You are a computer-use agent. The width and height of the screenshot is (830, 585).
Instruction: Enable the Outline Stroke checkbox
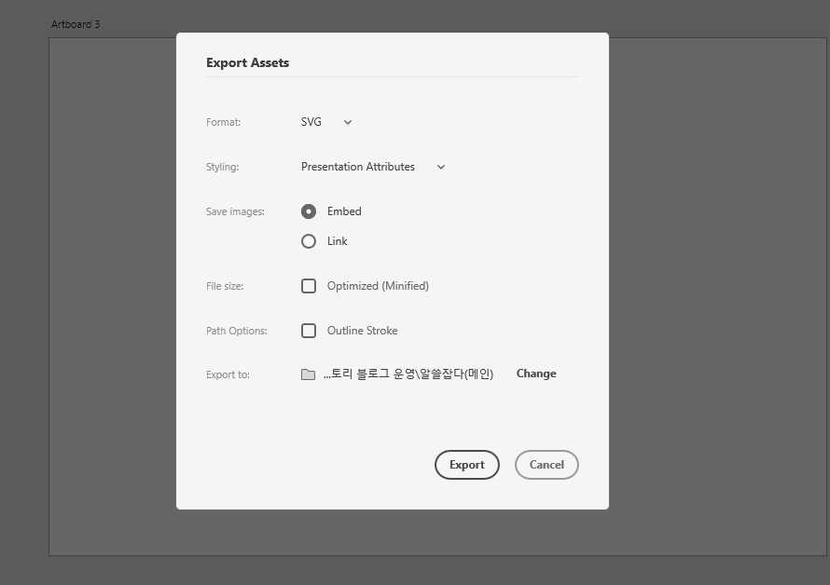click(x=309, y=331)
